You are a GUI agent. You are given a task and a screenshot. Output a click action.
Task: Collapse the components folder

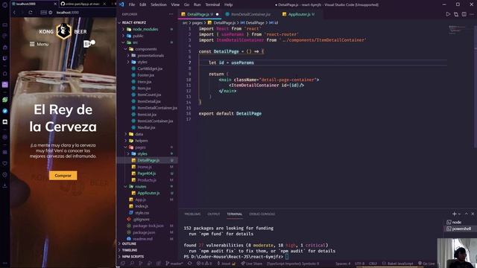coord(146,49)
